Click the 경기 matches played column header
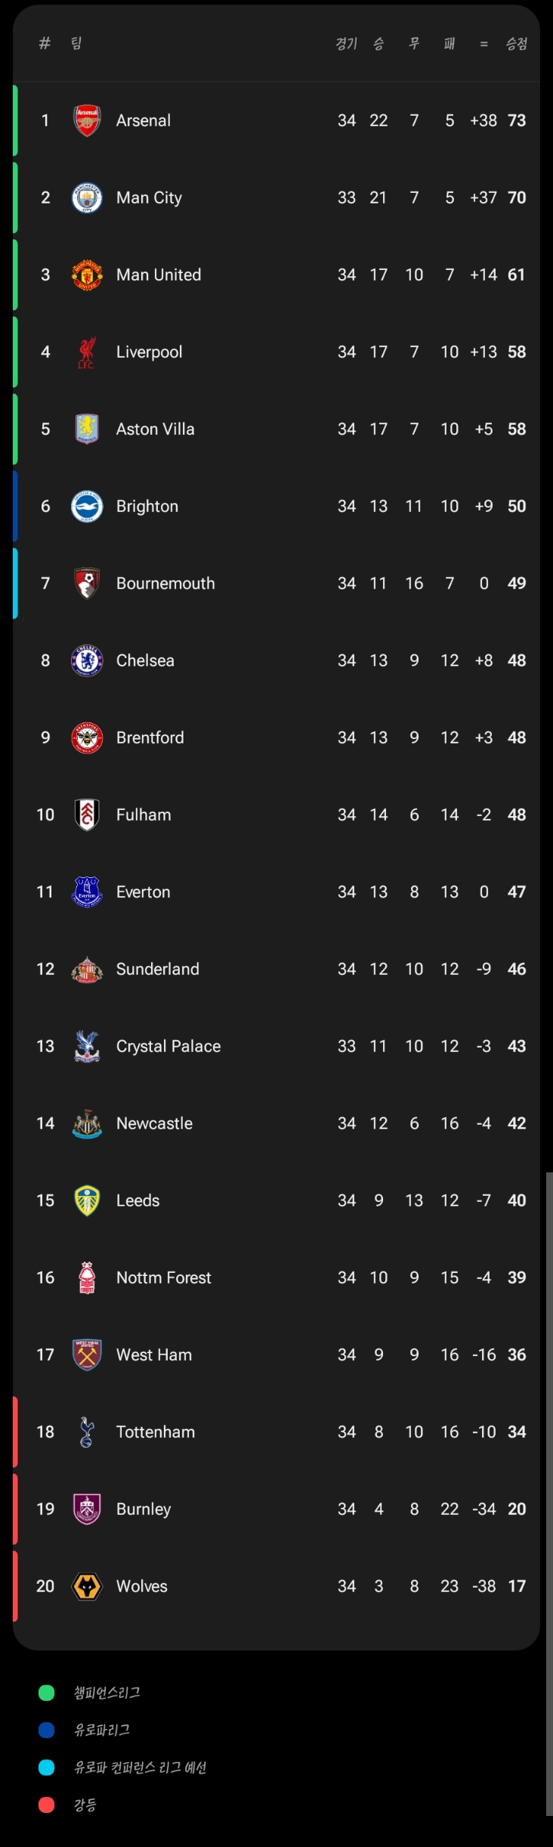This screenshot has width=553, height=1847. pyautogui.click(x=346, y=44)
